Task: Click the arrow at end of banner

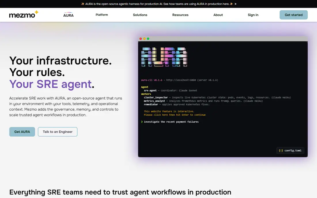Action: click(235, 4)
